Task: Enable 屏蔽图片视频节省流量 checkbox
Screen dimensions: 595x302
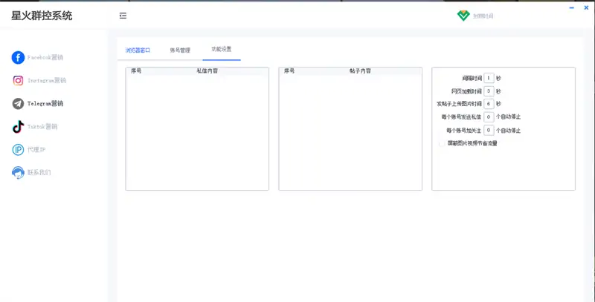Action: click(442, 144)
